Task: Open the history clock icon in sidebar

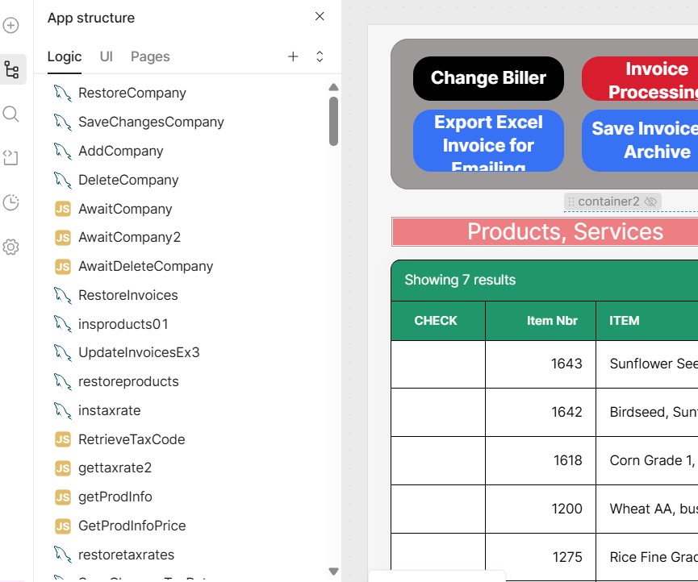Action: [x=11, y=202]
